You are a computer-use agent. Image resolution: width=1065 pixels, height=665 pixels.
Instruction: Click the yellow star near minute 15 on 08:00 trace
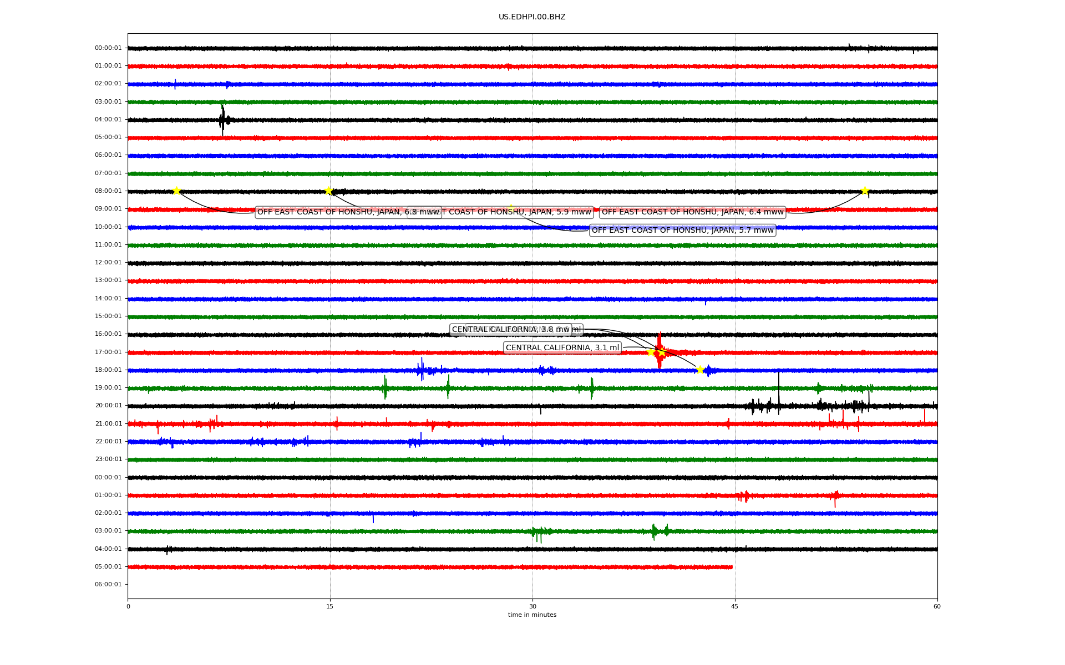pyautogui.click(x=328, y=191)
